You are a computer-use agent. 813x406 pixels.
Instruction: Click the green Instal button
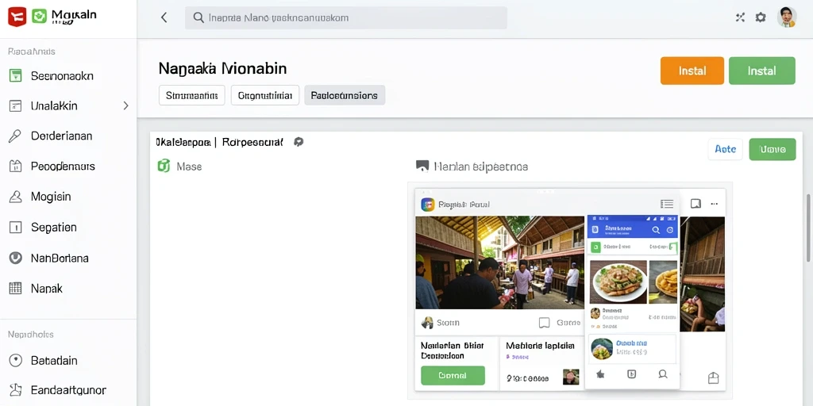click(761, 71)
